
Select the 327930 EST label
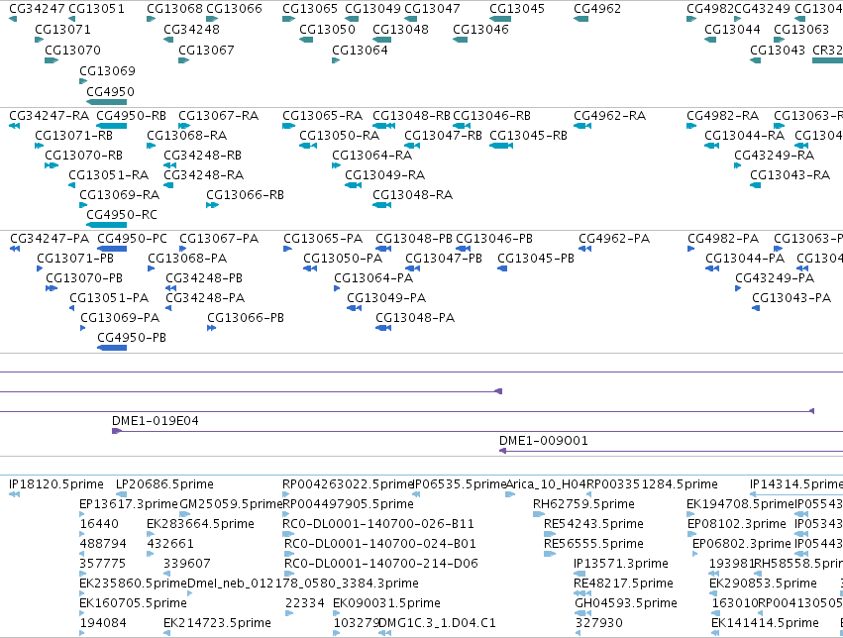(599, 623)
